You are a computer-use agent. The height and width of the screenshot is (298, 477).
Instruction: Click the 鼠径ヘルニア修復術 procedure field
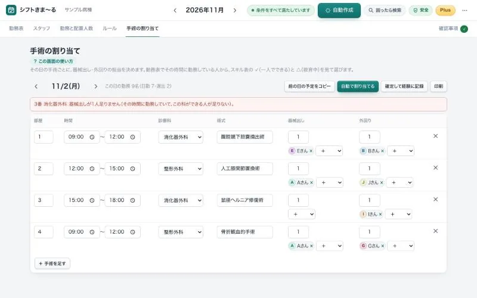pos(244,200)
